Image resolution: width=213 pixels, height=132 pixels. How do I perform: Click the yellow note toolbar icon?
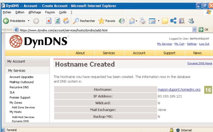[x=165, y=21]
